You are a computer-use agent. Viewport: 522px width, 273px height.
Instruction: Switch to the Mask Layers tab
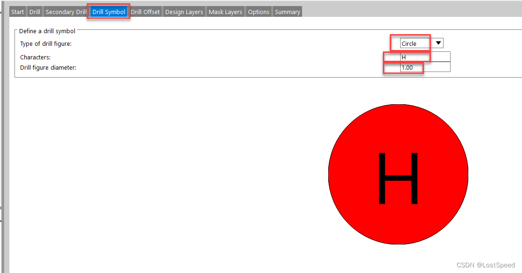(226, 12)
